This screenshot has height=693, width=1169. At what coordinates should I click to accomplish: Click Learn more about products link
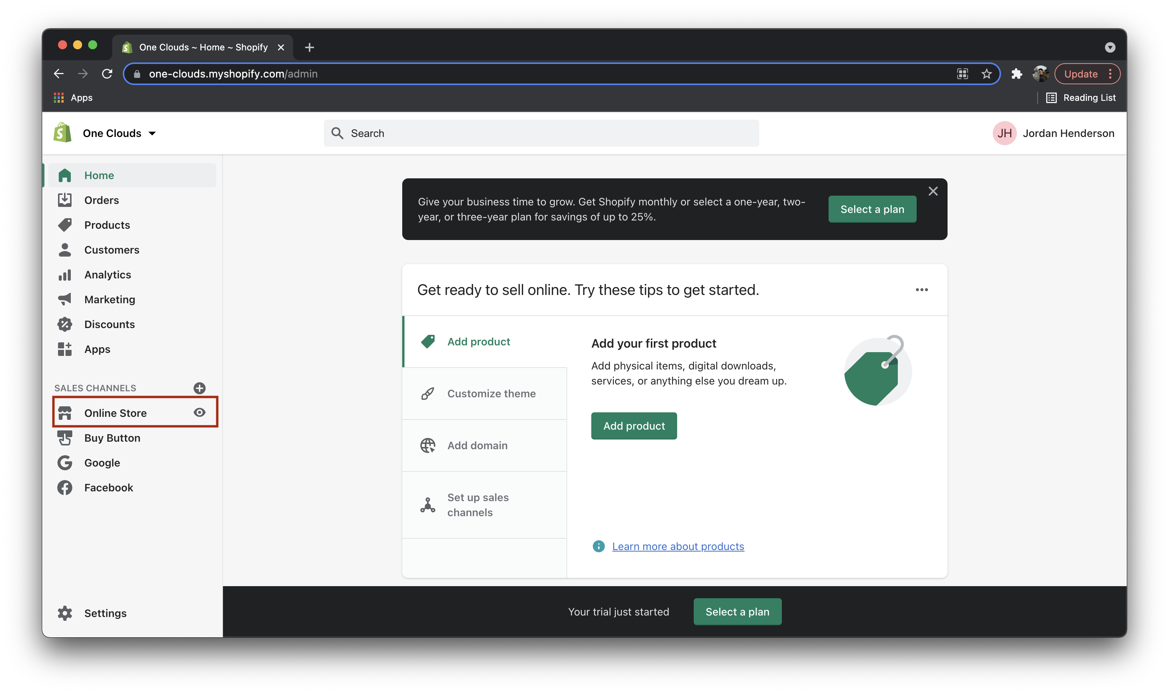tap(678, 545)
